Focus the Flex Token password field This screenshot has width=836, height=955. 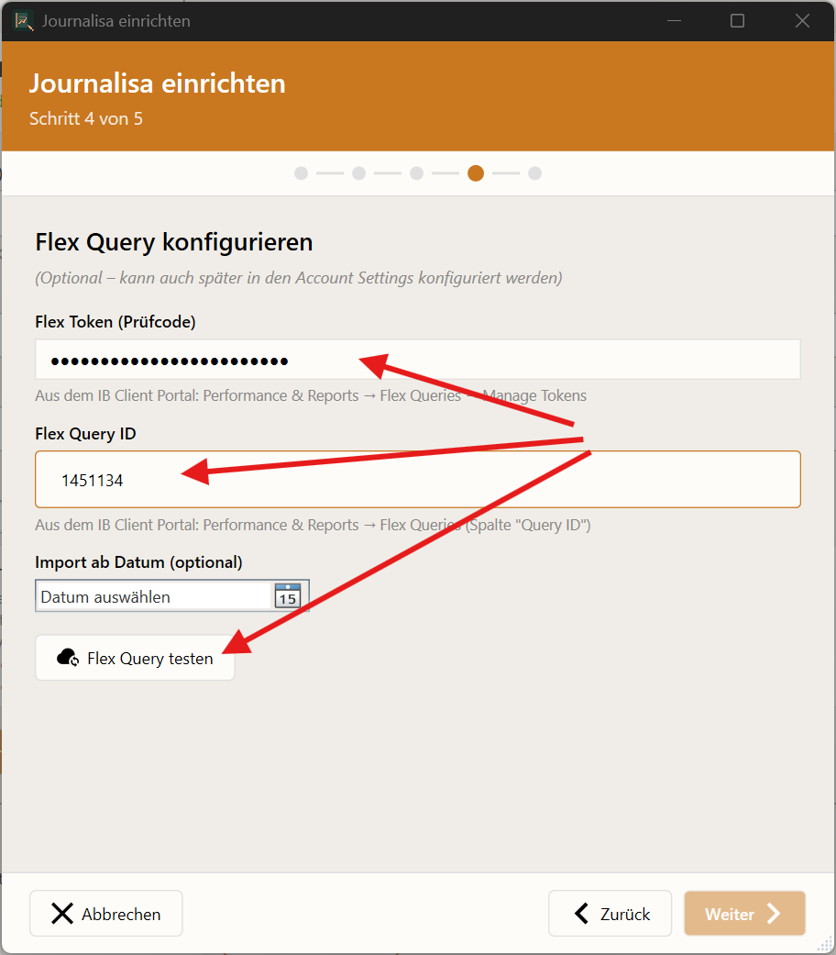tap(418, 360)
